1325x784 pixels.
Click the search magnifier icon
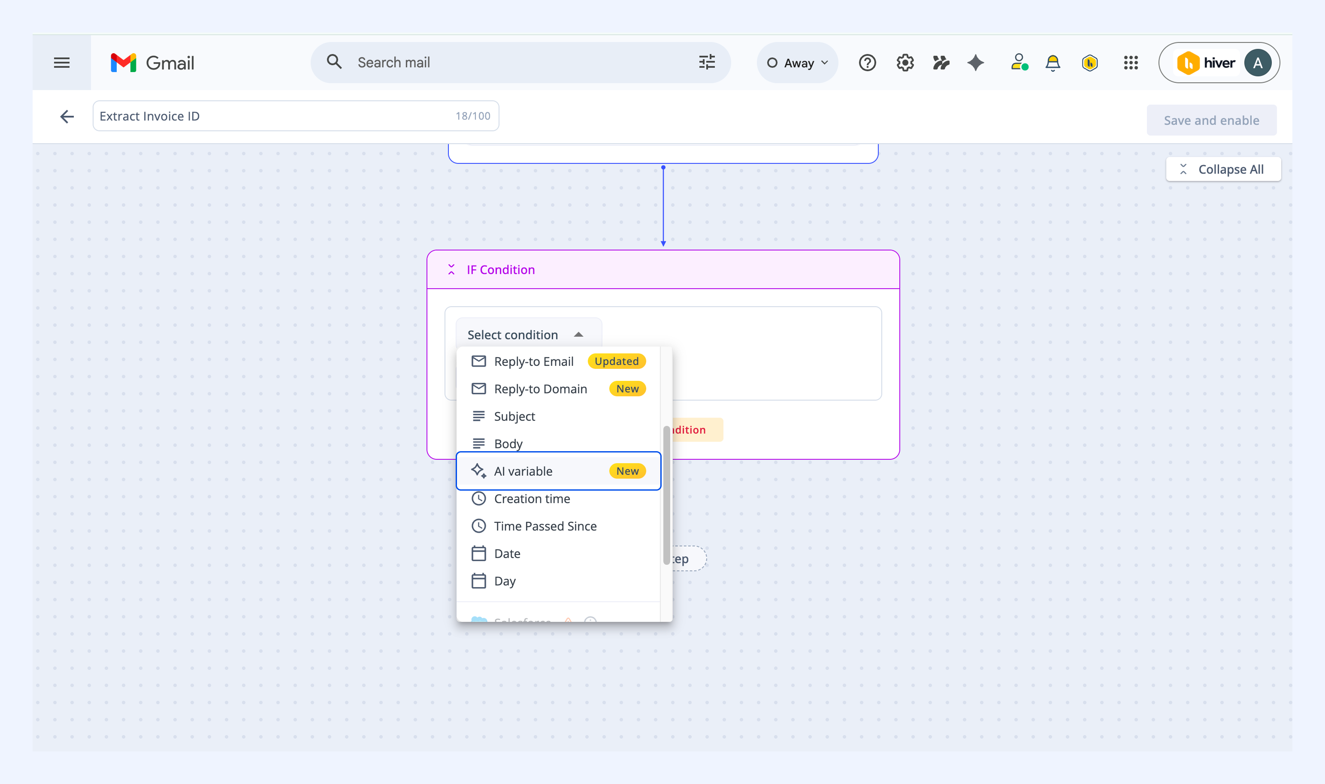[x=334, y=62]
